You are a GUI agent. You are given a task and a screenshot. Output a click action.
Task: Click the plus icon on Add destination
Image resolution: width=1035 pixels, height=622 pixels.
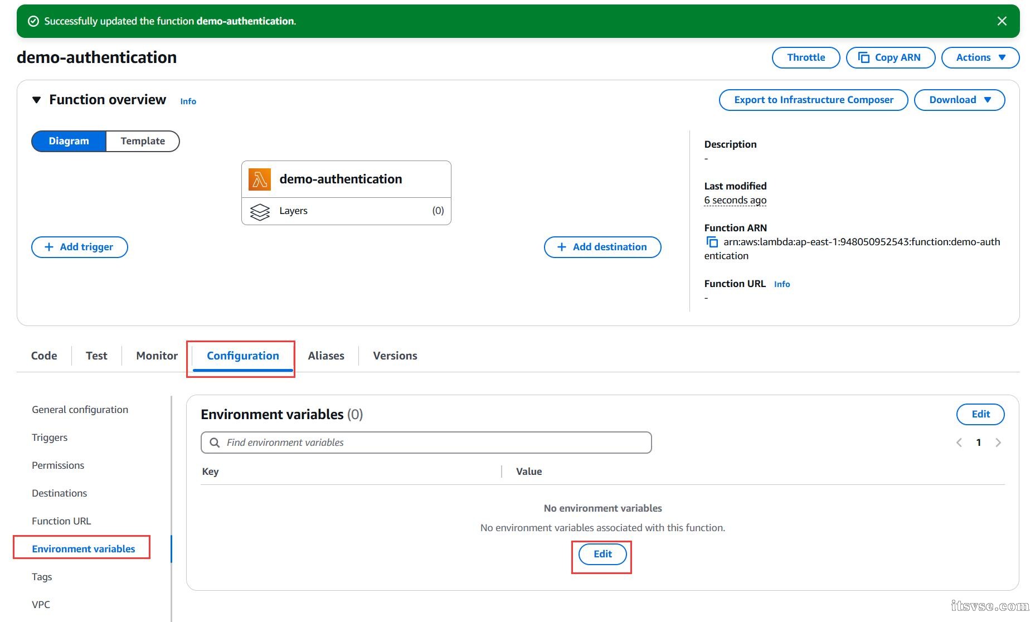tap(562, 247)
